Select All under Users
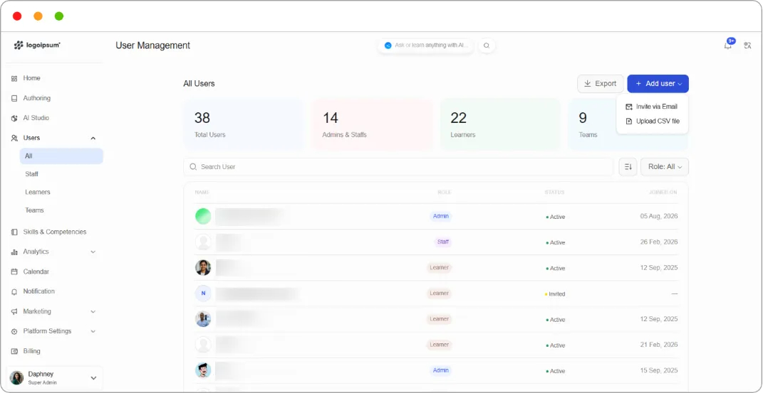 point(61,156)
